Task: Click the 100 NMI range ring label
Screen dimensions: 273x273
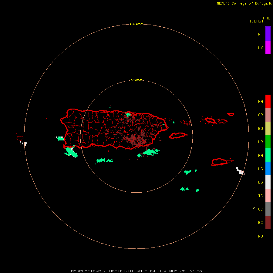Action: click(136, 24)
